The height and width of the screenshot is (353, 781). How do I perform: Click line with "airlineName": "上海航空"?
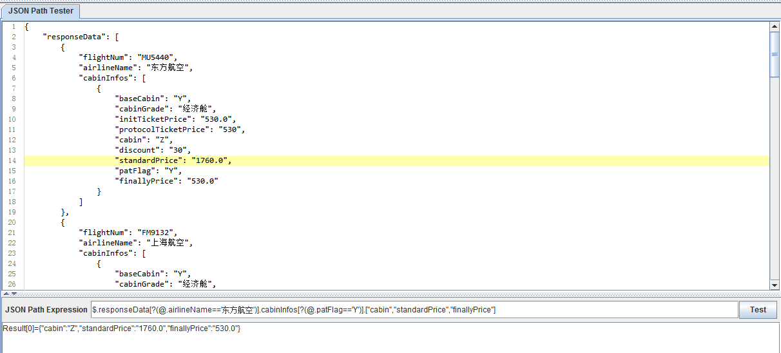[x=136, y=243]
